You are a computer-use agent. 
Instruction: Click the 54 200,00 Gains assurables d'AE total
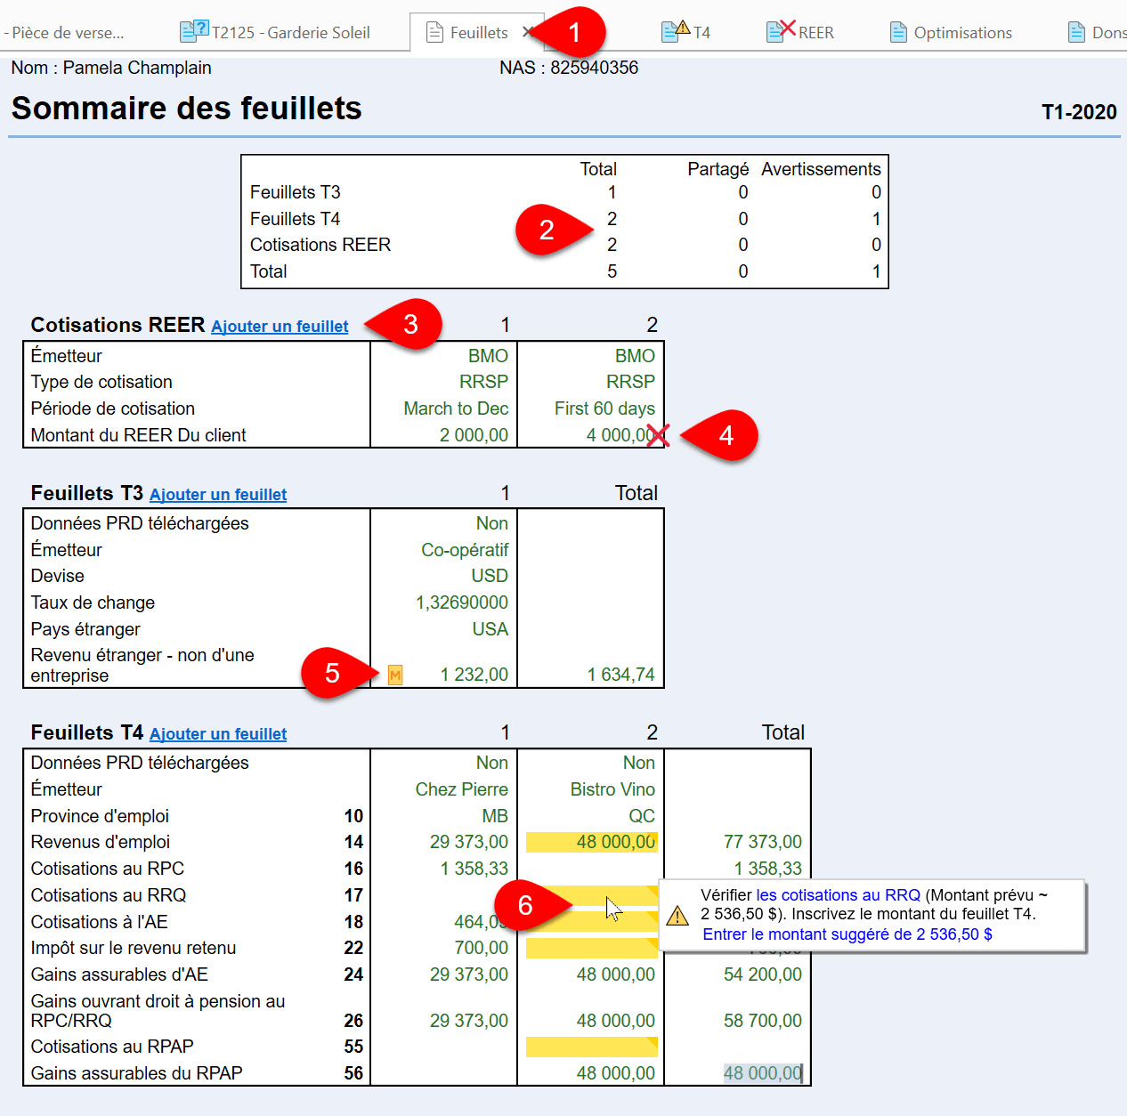pyautogui.click(x=763, y=974)
